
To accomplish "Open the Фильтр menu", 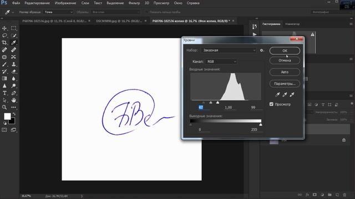I will pyautogui.click(x=134, y=3).
